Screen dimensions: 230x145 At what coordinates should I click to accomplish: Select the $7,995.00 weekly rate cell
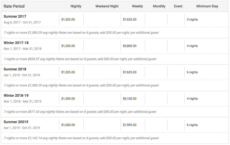click(x=130, y=125)
